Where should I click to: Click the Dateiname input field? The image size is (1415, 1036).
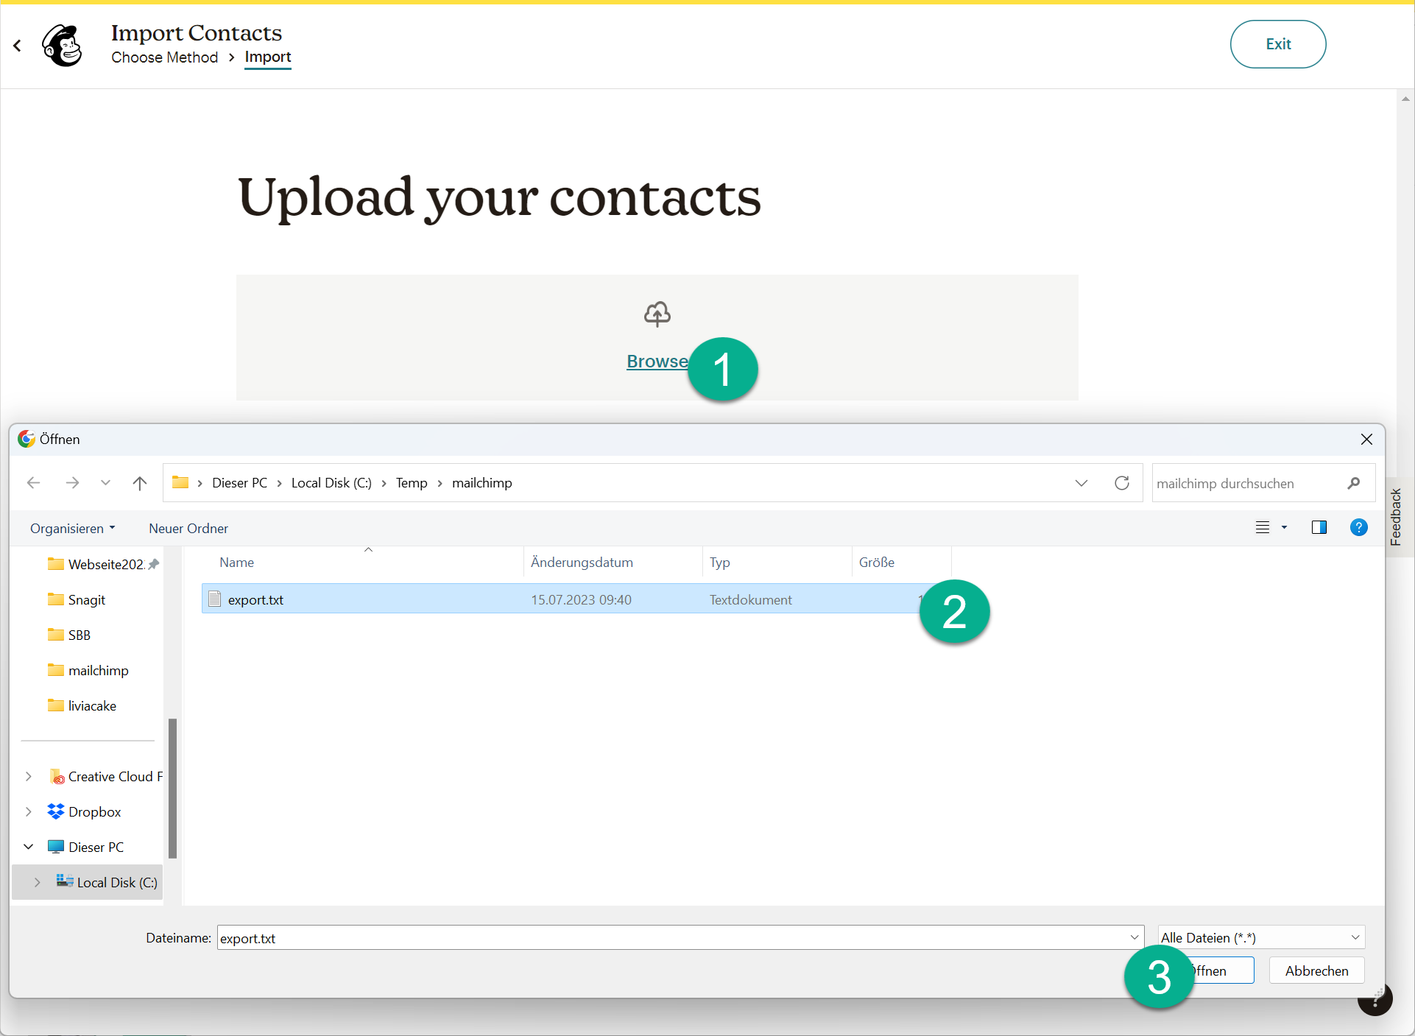[x=670, y=938]
